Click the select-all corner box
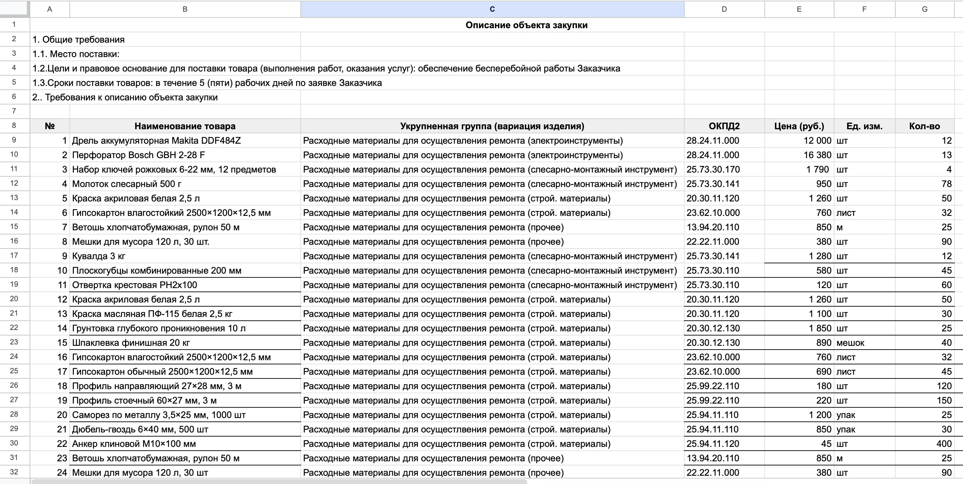Screen dimensions: 963x484 [14, 9]
